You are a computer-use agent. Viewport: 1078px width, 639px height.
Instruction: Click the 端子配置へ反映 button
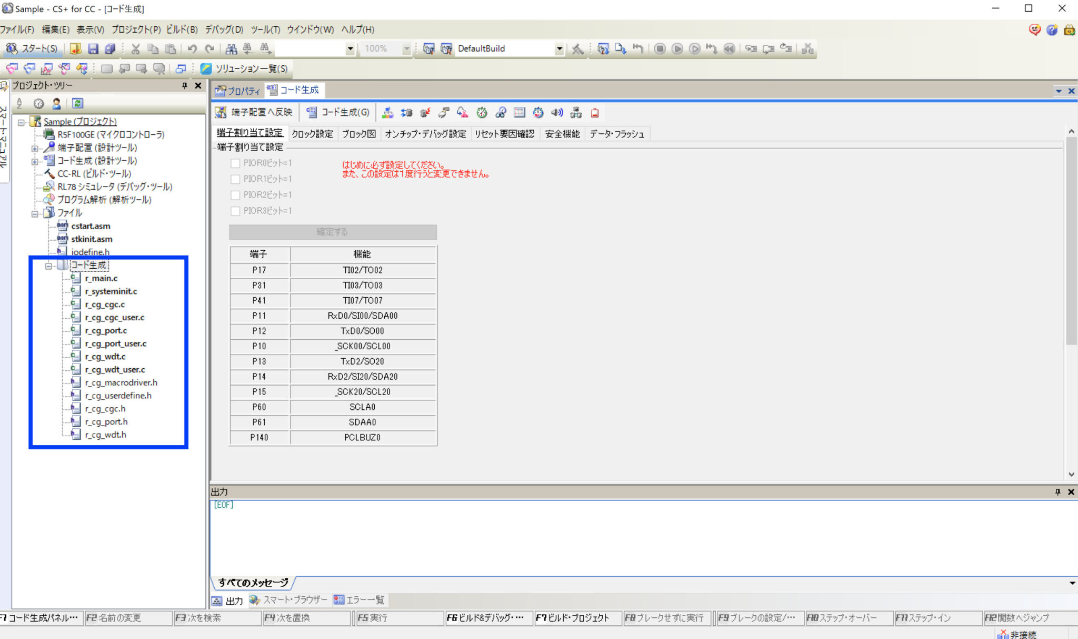coord(254,112)
